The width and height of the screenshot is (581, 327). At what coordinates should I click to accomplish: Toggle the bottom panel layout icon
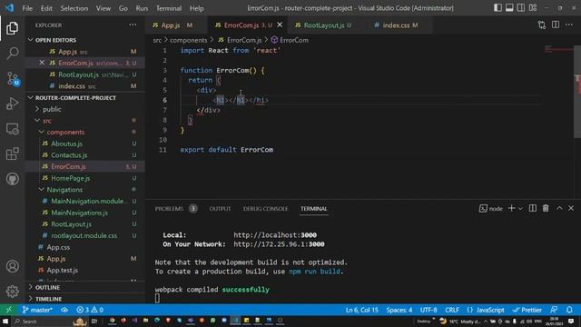509,8
